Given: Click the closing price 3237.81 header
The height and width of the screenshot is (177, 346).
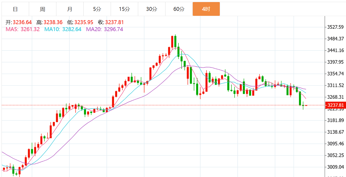Looking at the screenshot, I should pyautogui.click(x=114, y=22).
